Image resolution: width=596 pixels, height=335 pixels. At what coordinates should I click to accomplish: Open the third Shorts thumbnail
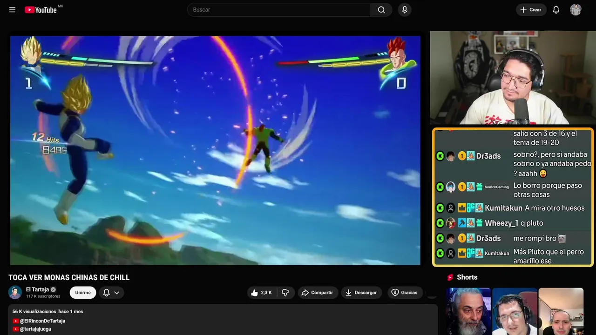coord(561,311)
